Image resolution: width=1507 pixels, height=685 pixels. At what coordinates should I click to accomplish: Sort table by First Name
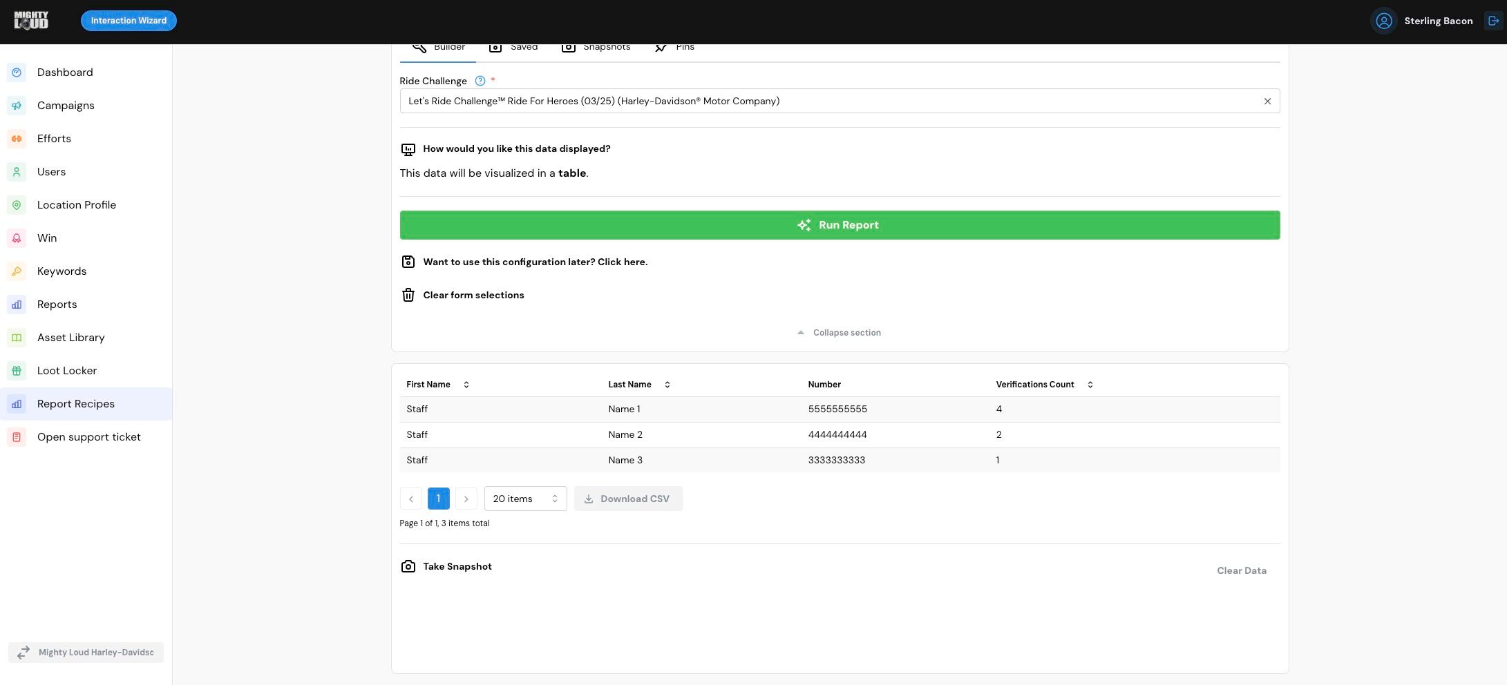click(x=466, y=385)
